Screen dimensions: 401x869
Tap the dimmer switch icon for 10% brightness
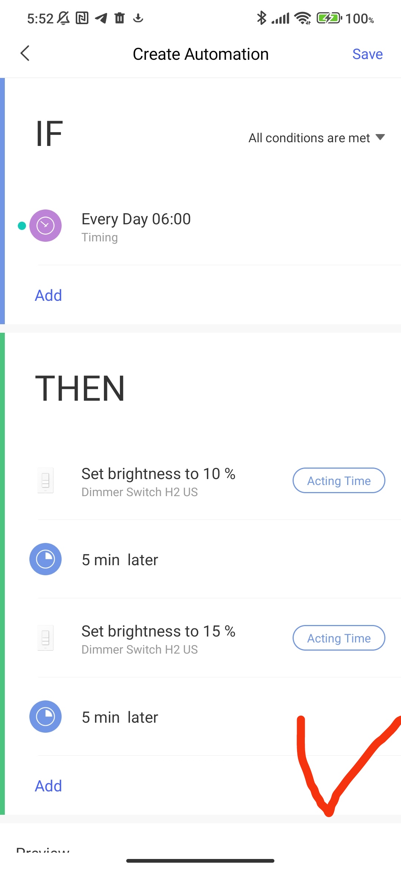tap(45, 481)
